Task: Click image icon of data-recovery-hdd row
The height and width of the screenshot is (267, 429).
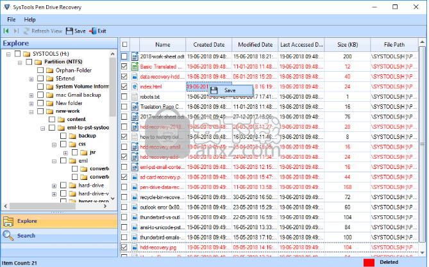Action: 135,77
